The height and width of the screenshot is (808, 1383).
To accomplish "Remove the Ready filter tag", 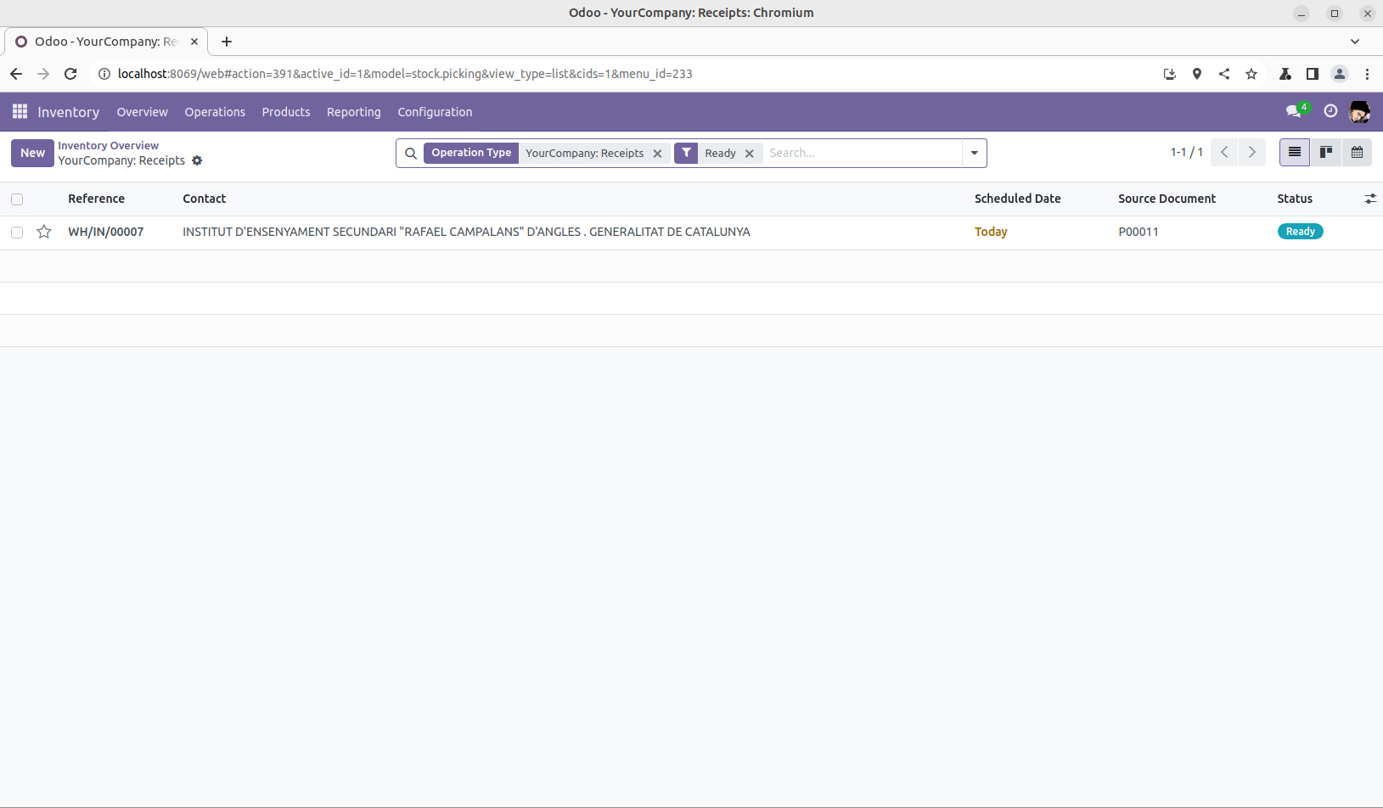I will [x=750, y=154].
